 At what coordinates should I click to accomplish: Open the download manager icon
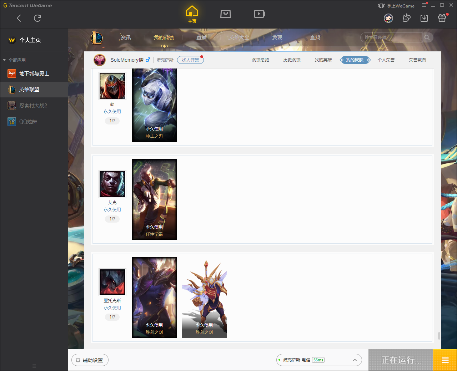click(424, 18)
